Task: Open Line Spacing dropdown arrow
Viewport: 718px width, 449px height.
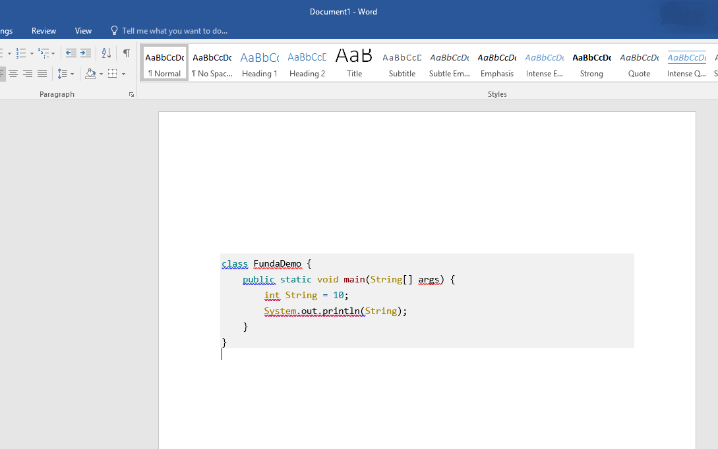Action: tap(72, 74)
